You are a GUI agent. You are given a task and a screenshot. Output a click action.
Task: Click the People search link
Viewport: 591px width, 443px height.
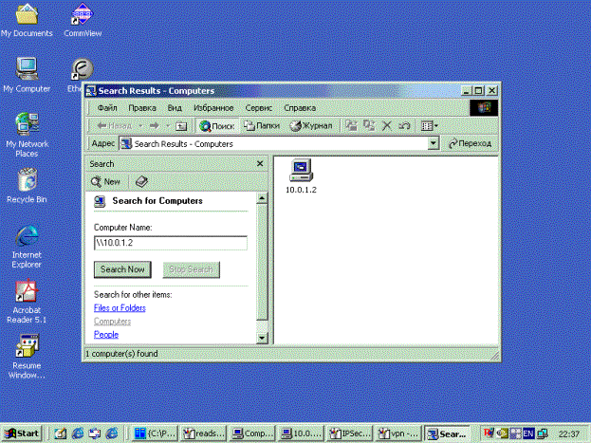point(106,335)
